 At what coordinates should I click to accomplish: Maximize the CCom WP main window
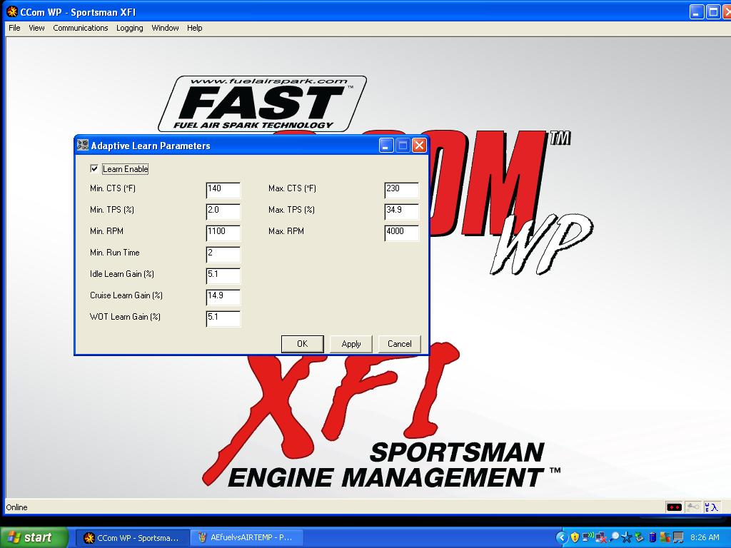pos(713,11)
